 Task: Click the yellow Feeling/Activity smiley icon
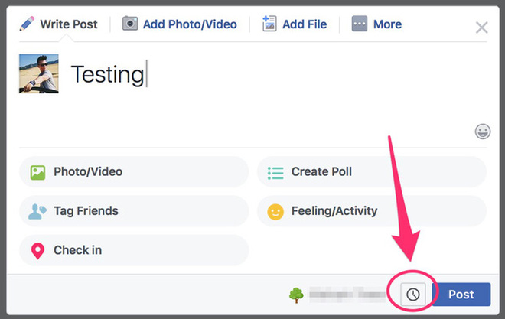point(275,211)
